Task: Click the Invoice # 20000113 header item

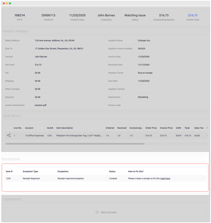Action: click(49, 15)
